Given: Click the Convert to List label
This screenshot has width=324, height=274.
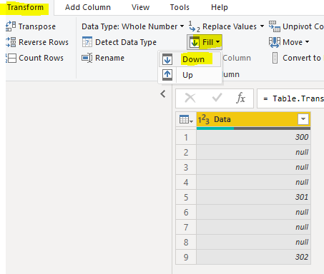Looking at the screenshot, I should tap(303, 58).
